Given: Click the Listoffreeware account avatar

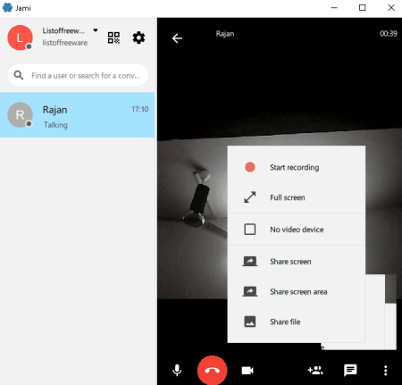Looking at the screenshot, I should point(20,38).
